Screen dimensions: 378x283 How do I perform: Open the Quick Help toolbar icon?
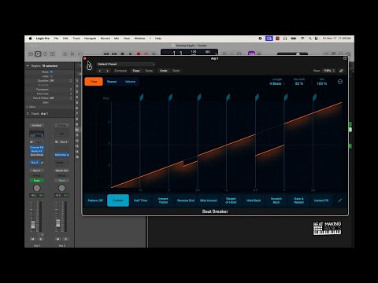pos(45,54)
